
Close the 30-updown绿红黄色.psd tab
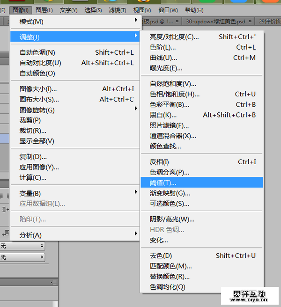(250, 21)
